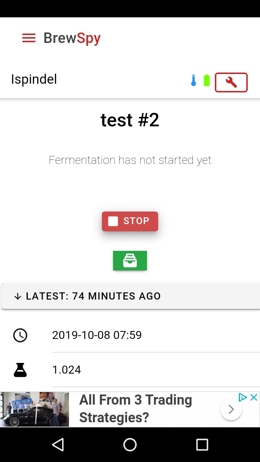The width and height of the screenshot is (260, 462).
Task: Open the test #2 brew title
Action: 130,120
